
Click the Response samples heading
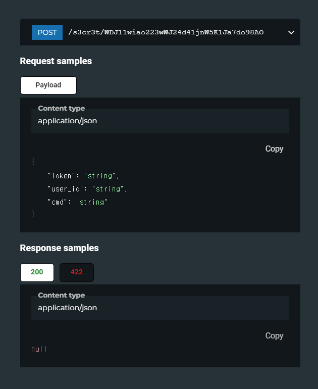(59, 248)
